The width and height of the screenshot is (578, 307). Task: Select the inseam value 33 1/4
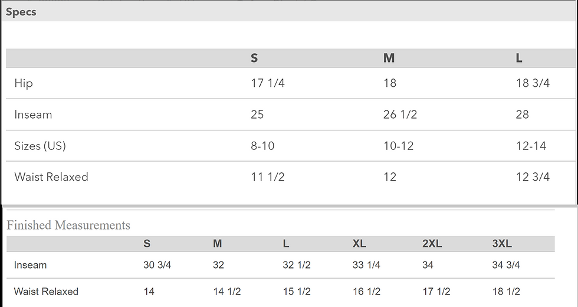click(366, 265)
